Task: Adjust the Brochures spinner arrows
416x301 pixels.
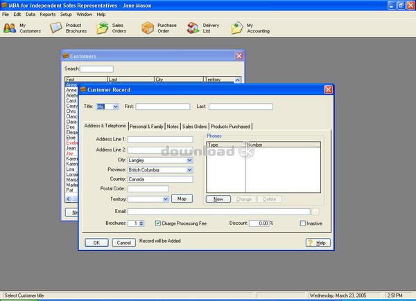Action: pyautogui.click(x=141, y=224)
